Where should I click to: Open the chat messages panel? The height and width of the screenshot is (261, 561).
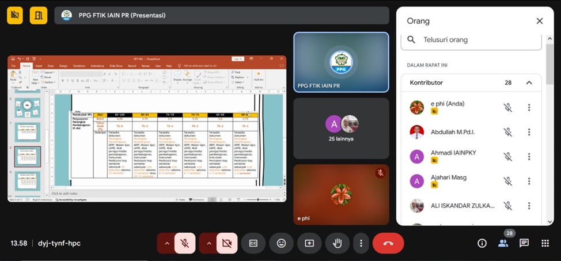524,243
